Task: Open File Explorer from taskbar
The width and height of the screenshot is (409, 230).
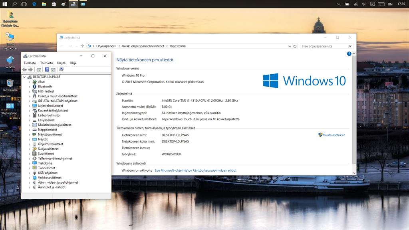Action: [x=44, y=4]
